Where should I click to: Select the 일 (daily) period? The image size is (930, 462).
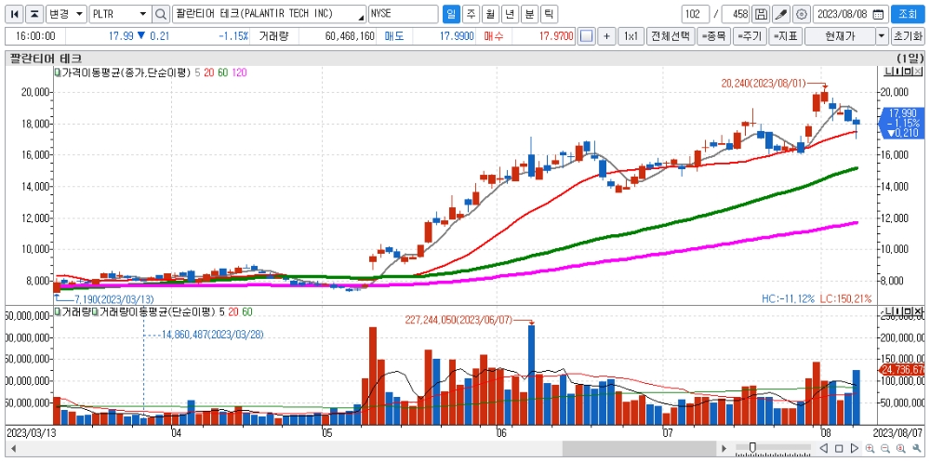pyautogui.click(x=451, y=14)
